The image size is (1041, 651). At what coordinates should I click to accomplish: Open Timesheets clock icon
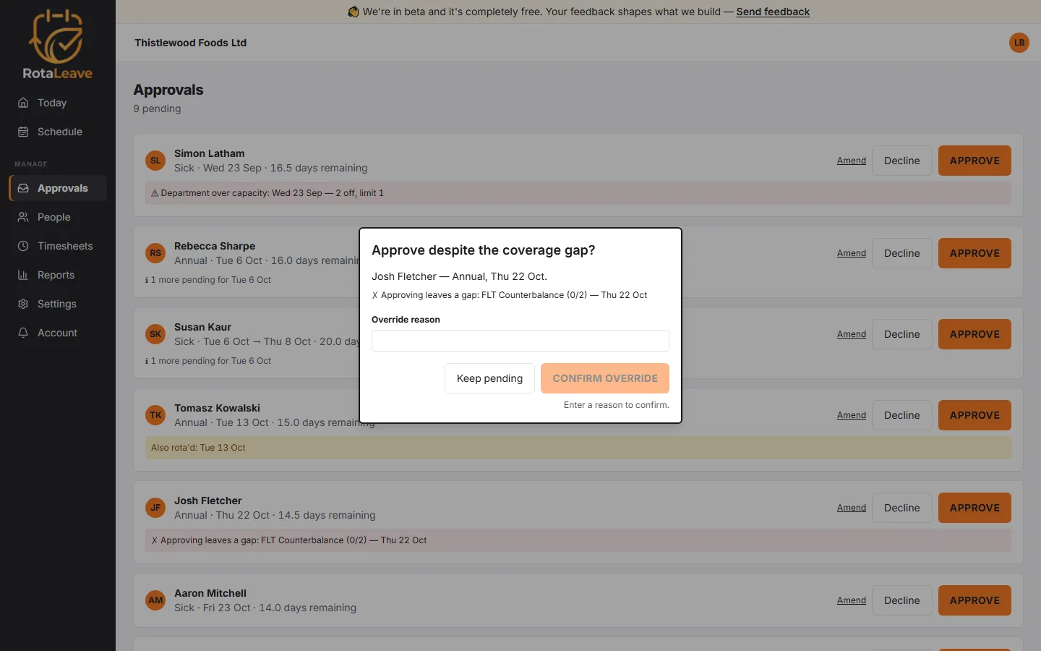(23, 246)
